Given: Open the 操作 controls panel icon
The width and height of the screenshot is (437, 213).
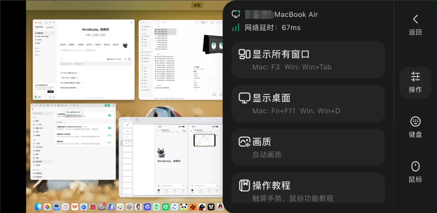Looking at the screenshot, I should 415,76.
